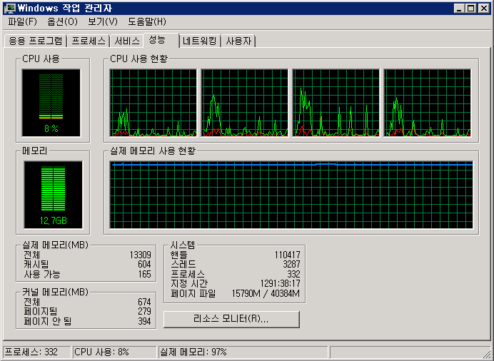
Task: Minimize the Task Manager window
Action: pyautogui.click(x=459, y=8)
